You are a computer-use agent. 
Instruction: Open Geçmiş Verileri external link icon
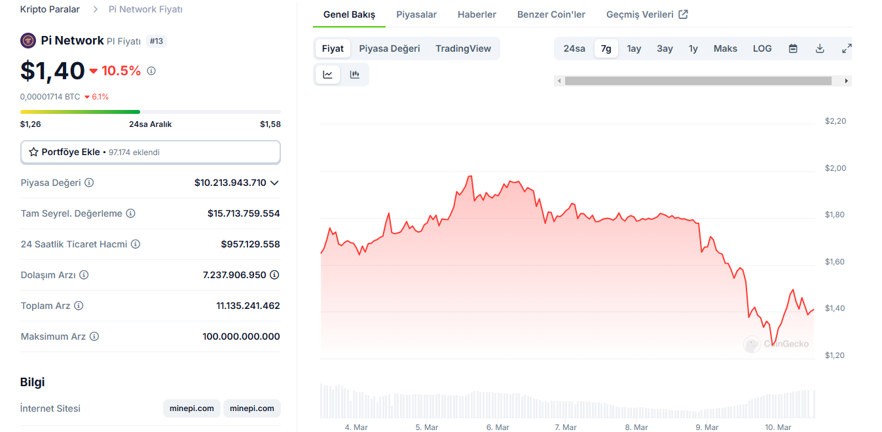[683, 14]
